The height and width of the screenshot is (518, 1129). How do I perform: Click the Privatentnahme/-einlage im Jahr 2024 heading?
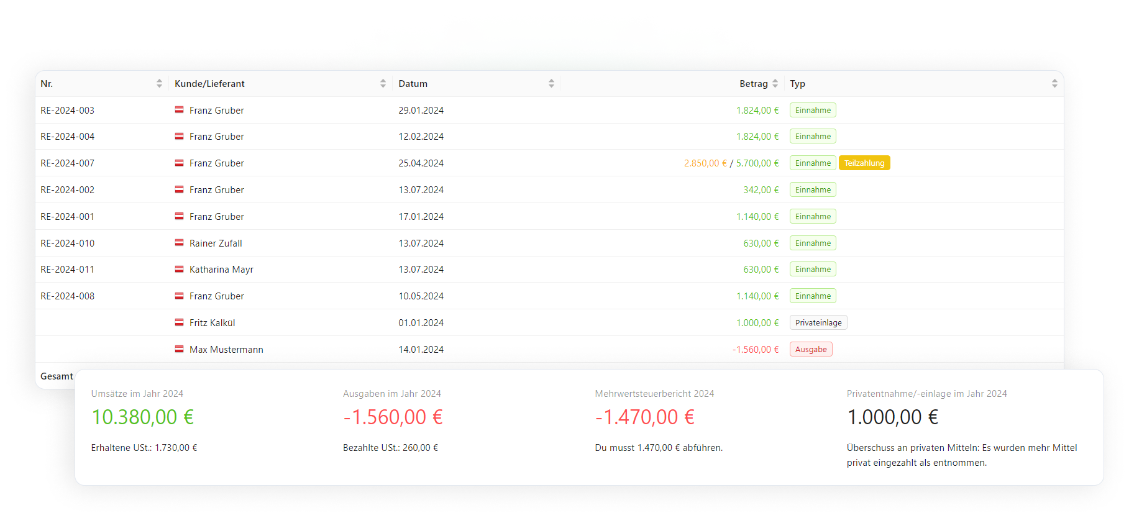926,394
